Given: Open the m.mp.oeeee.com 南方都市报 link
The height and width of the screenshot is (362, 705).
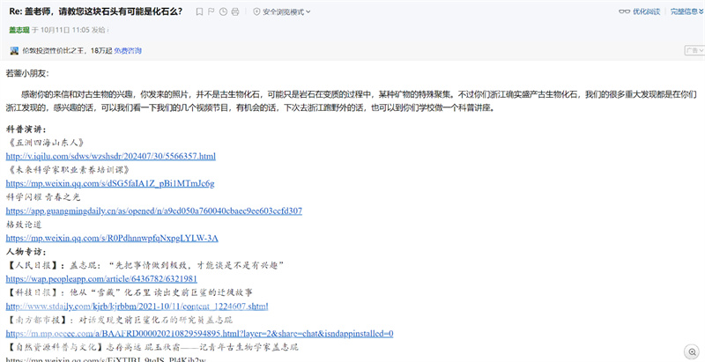Looking at the screenshot, I should [x=200, y=334].
